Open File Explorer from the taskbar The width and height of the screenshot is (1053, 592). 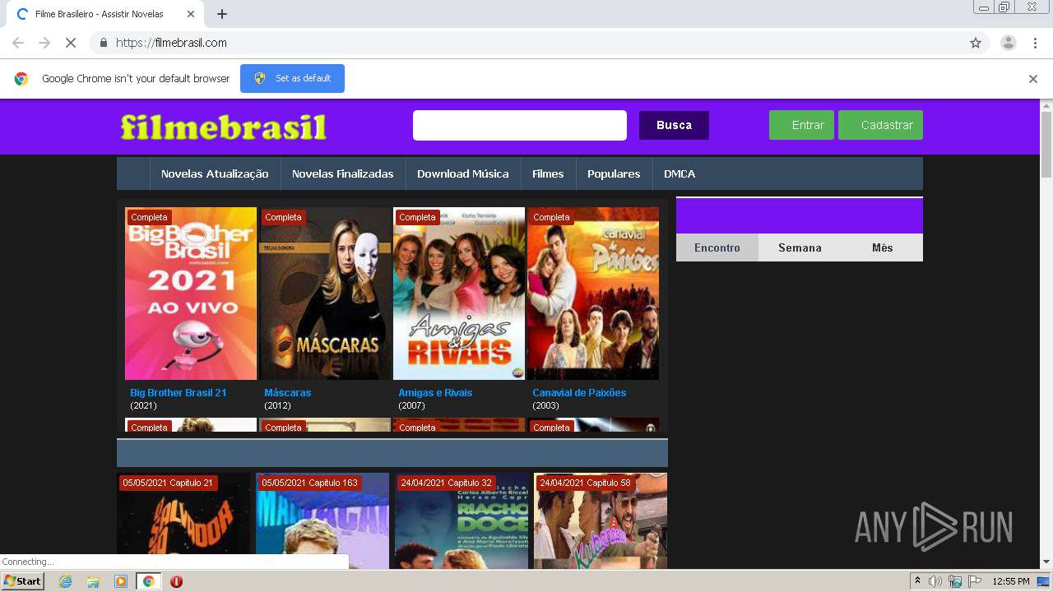click(93, 581)
